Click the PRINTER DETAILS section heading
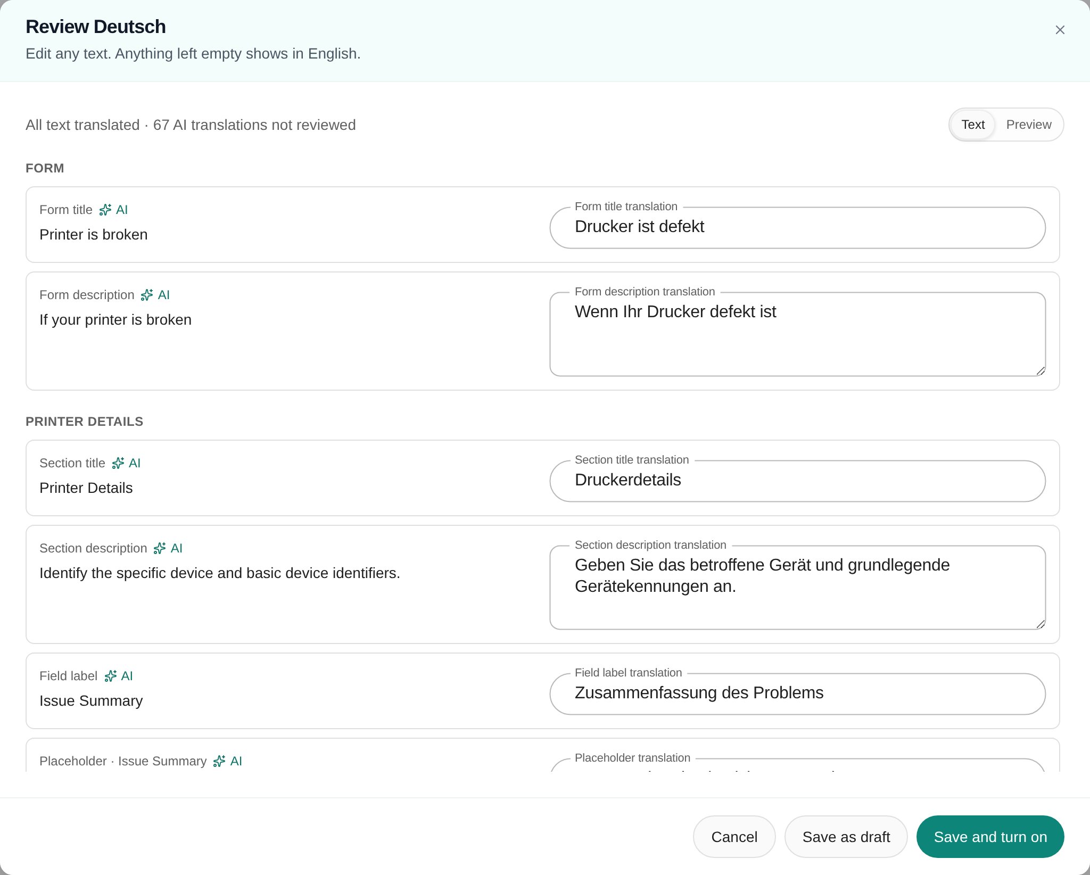 [x=84, y=422]
